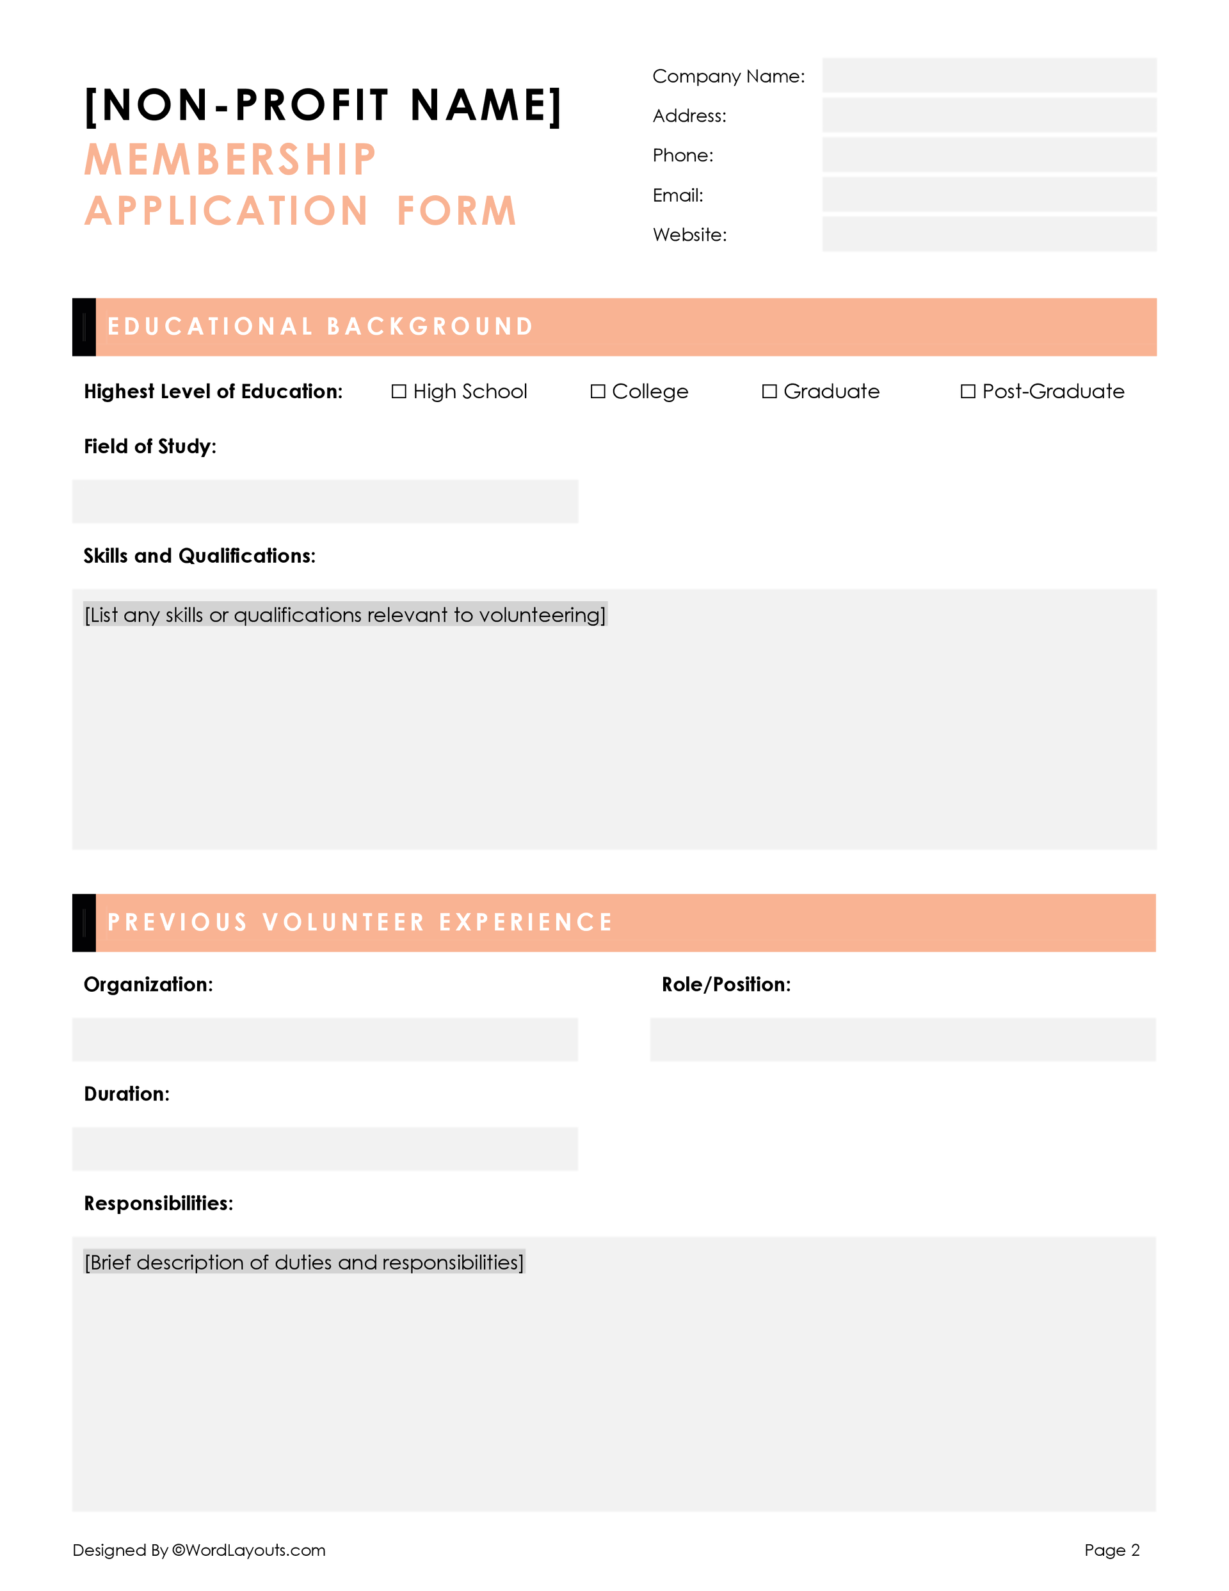Open the WordLayouts.com footer link

pos(248,1550)
